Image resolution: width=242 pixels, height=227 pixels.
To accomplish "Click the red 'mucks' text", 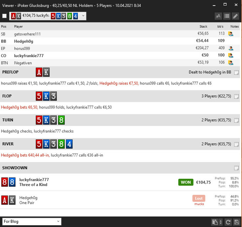I will click(199, 204).
